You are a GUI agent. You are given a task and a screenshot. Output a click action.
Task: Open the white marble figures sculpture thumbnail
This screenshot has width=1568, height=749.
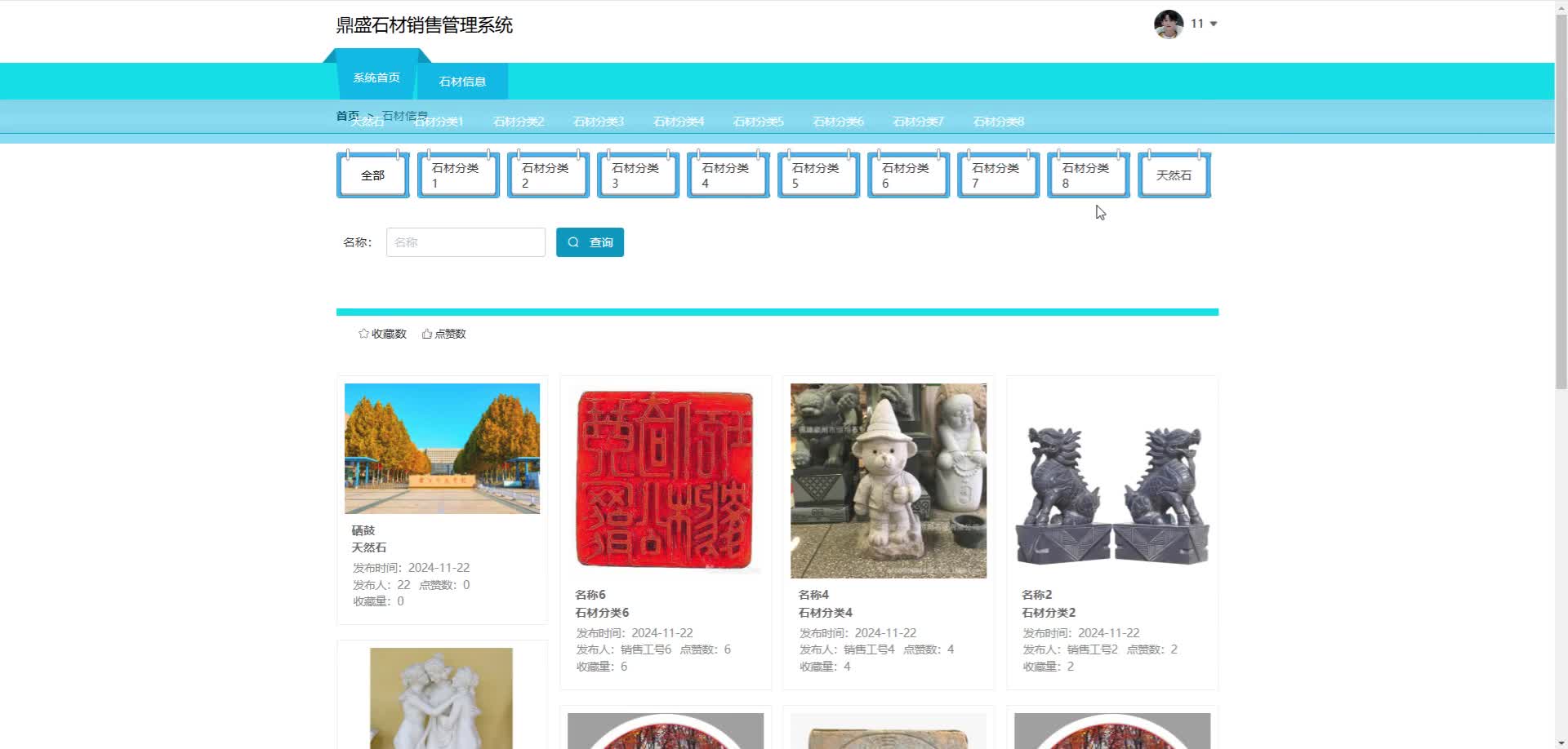click(442, 698)
